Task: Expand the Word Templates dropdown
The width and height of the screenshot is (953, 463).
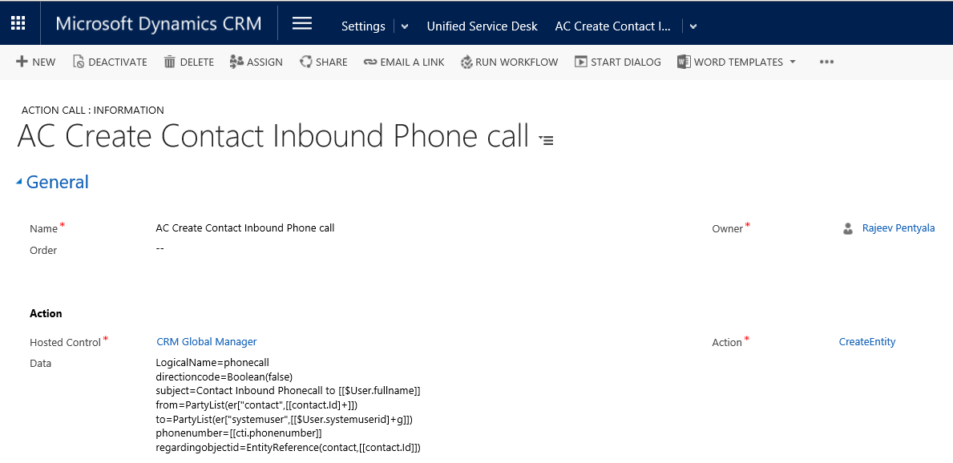Action: (x=793, y=62)
